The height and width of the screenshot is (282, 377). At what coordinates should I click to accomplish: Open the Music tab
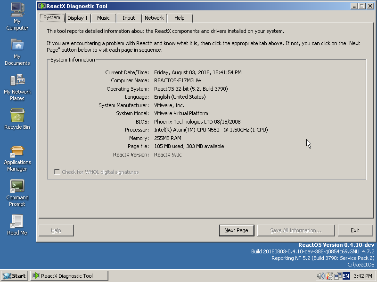[x=103, y=18]
